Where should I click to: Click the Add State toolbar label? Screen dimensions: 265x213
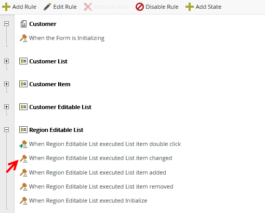pos(208,7)
